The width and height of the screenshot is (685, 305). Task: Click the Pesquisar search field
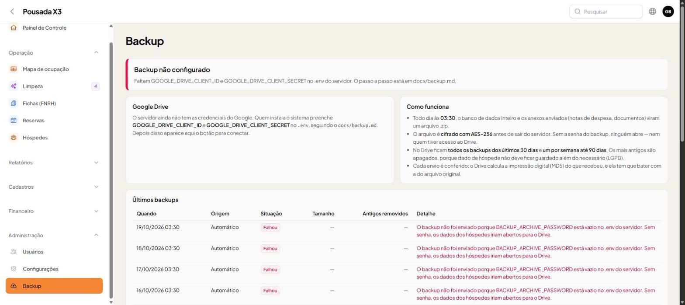606,12
